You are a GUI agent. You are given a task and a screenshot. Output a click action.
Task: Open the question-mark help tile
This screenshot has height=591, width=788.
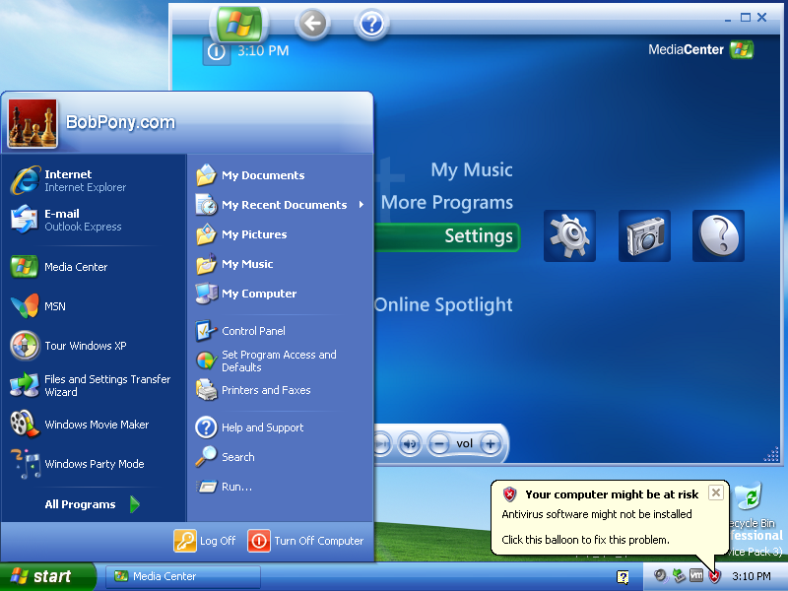(718, 235)
